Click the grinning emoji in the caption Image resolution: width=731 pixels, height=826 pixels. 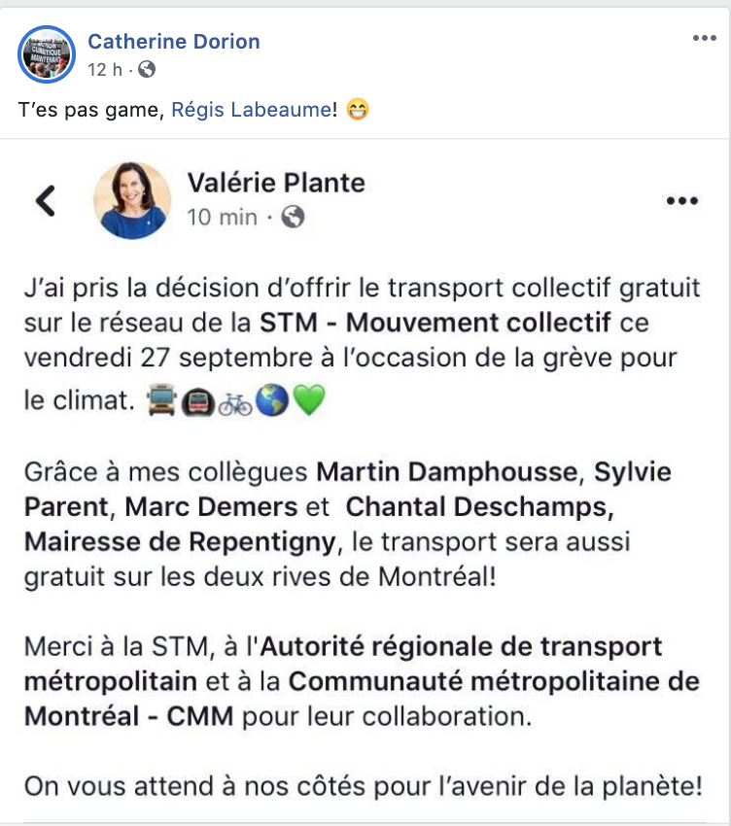click(358, 110)
